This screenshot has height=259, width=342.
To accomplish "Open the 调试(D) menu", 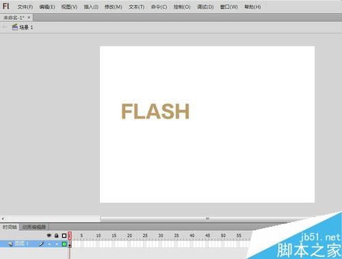I will click(205, 7).
